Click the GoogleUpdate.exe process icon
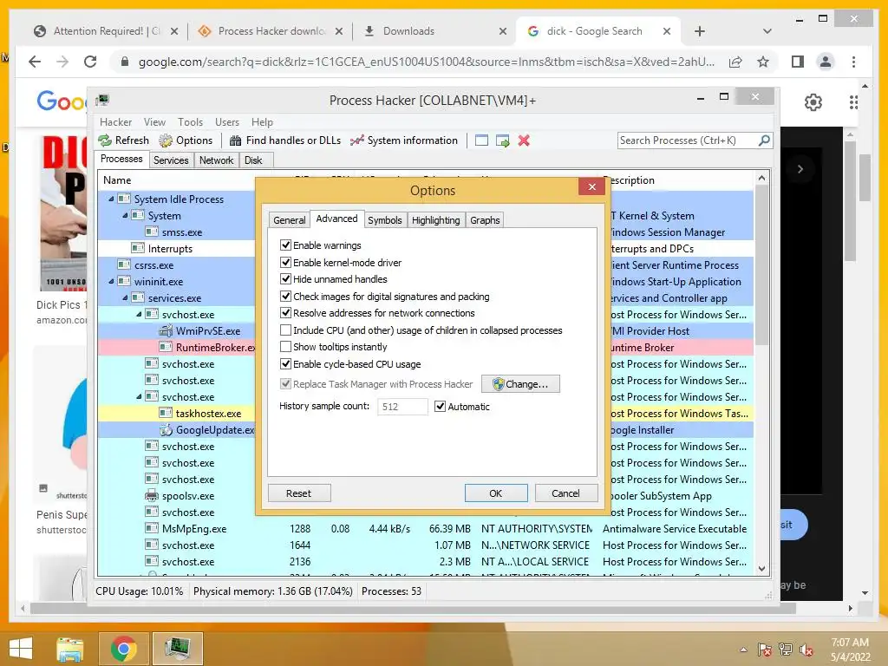 166,430
